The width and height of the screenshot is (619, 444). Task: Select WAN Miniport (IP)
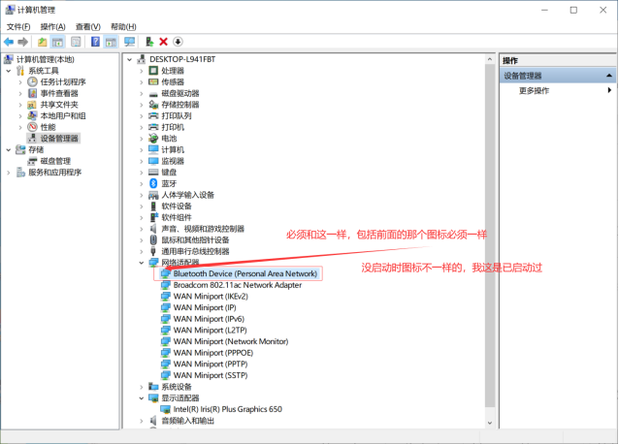click(x=205, y=307)
